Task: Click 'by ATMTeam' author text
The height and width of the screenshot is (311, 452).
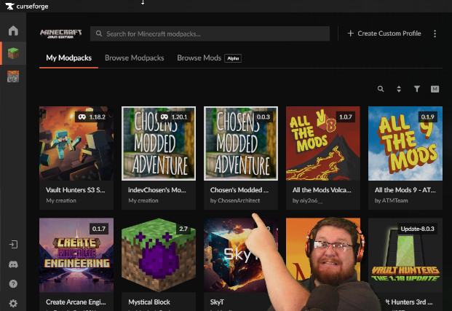Action: point(391,200)
